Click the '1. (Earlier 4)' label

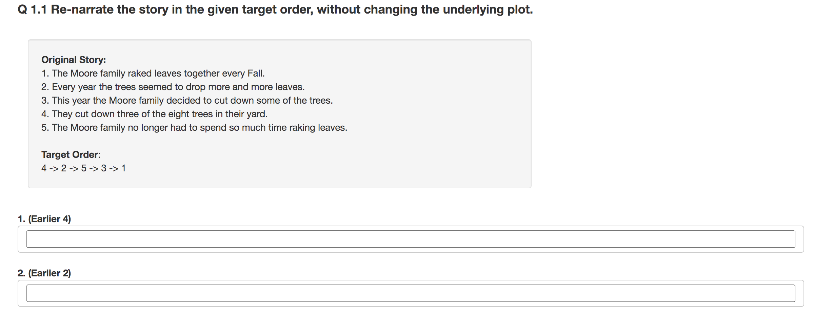(x=44, y=219)
